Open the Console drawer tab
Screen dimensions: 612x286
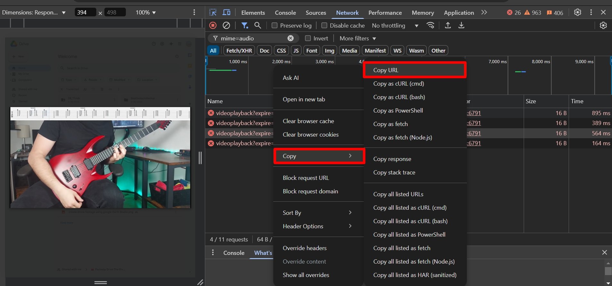pos(234,253)
